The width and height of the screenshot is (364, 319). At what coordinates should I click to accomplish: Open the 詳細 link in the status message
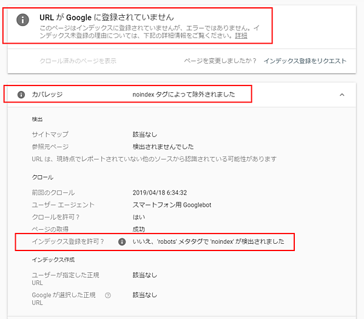(x=241, y=36)
